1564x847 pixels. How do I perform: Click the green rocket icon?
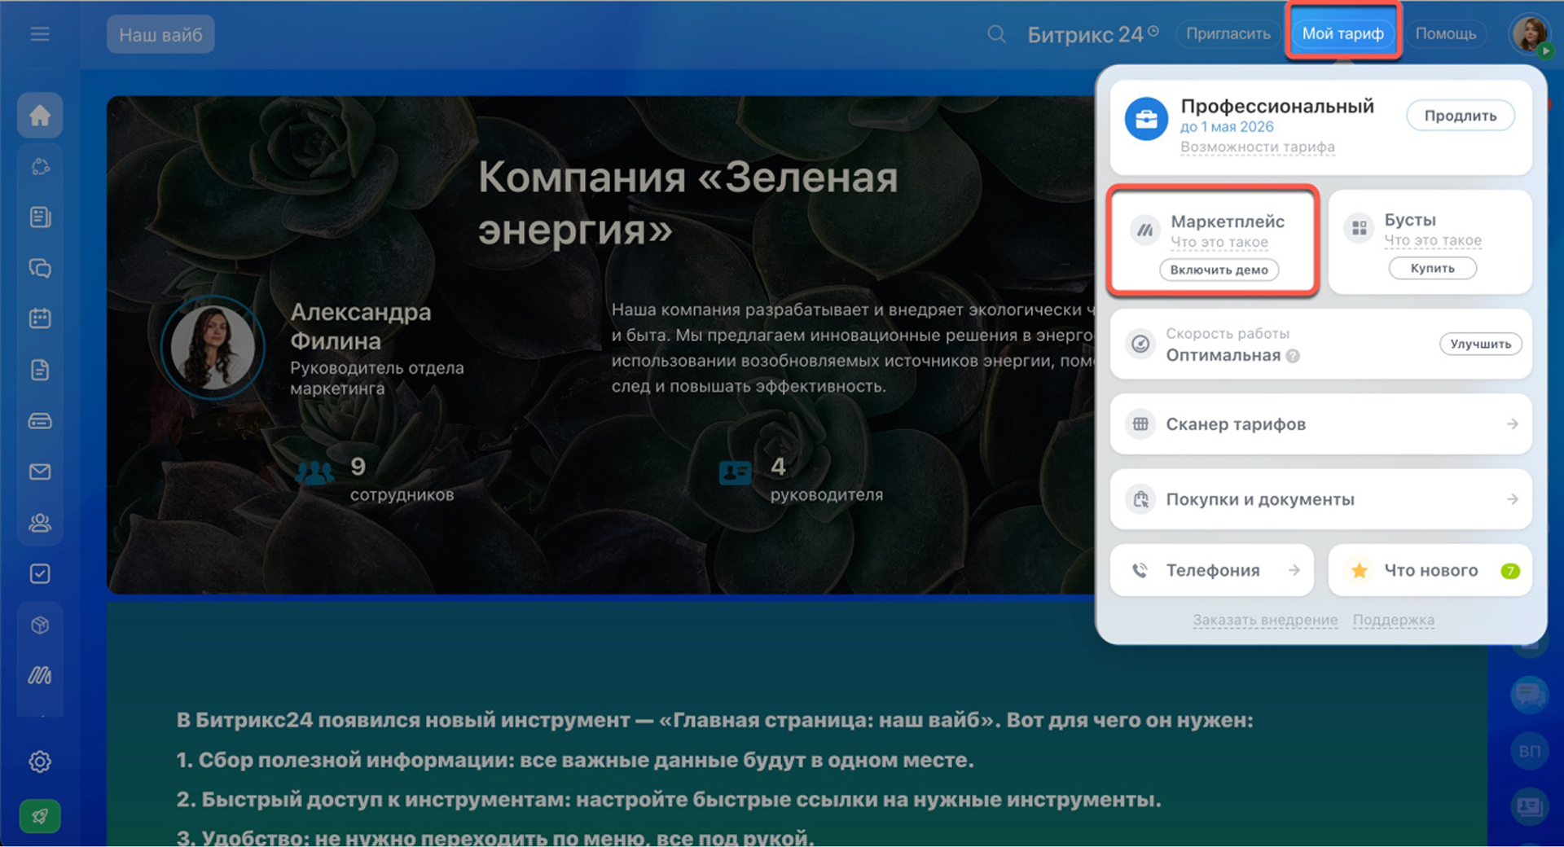coord(40,815)
